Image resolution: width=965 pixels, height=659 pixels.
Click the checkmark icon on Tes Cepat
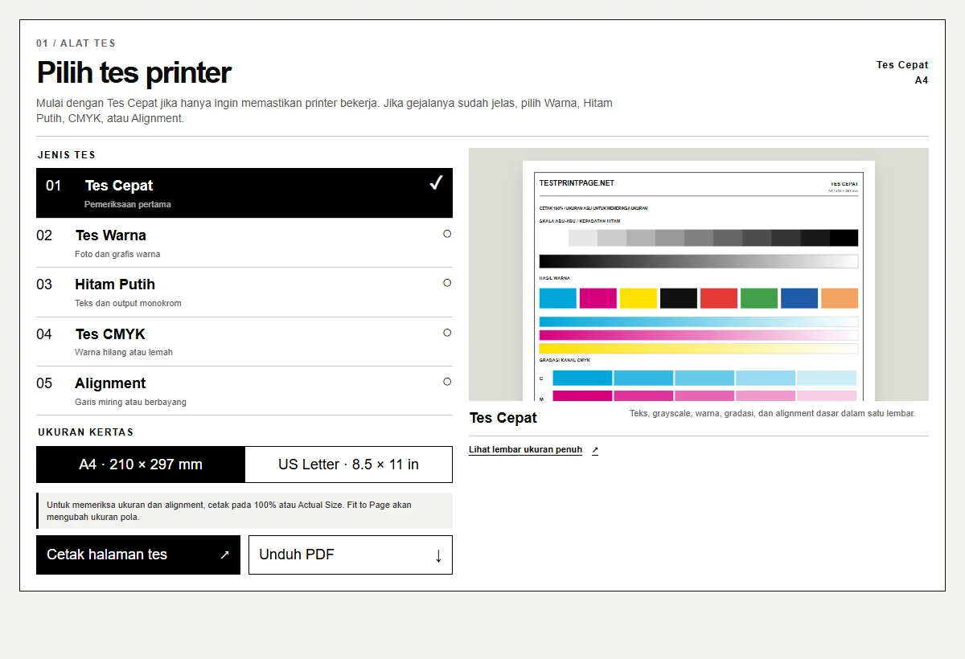436,184
